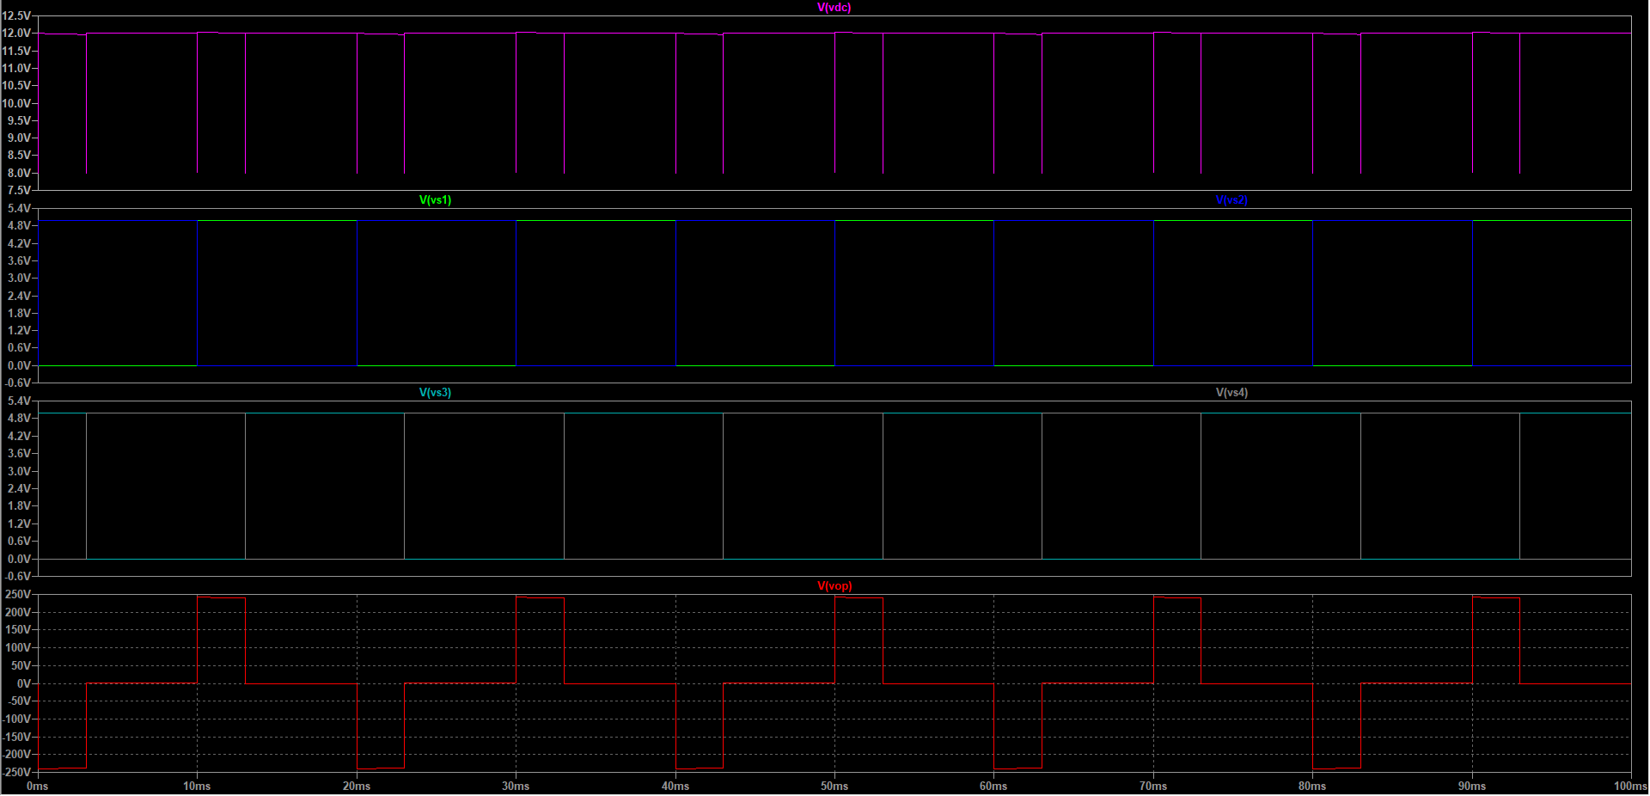The width and height of the screenshot is (1650, 796).
Task: Select the V(vs4) trace label
Action: (1231, 392)
